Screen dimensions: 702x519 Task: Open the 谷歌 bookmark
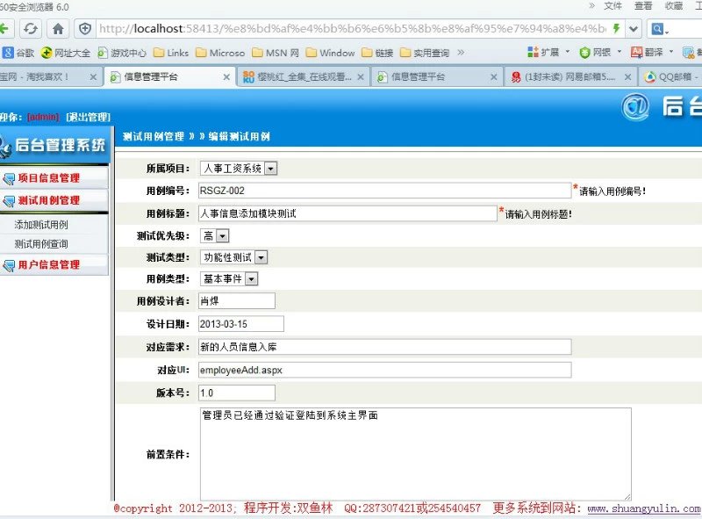[x=18, y=53]
